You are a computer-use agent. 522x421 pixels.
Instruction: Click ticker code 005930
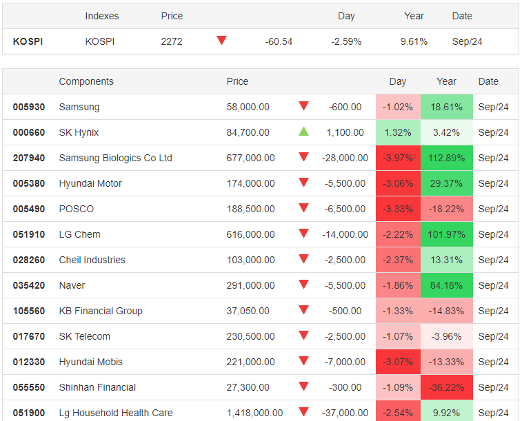click(29, 107)
